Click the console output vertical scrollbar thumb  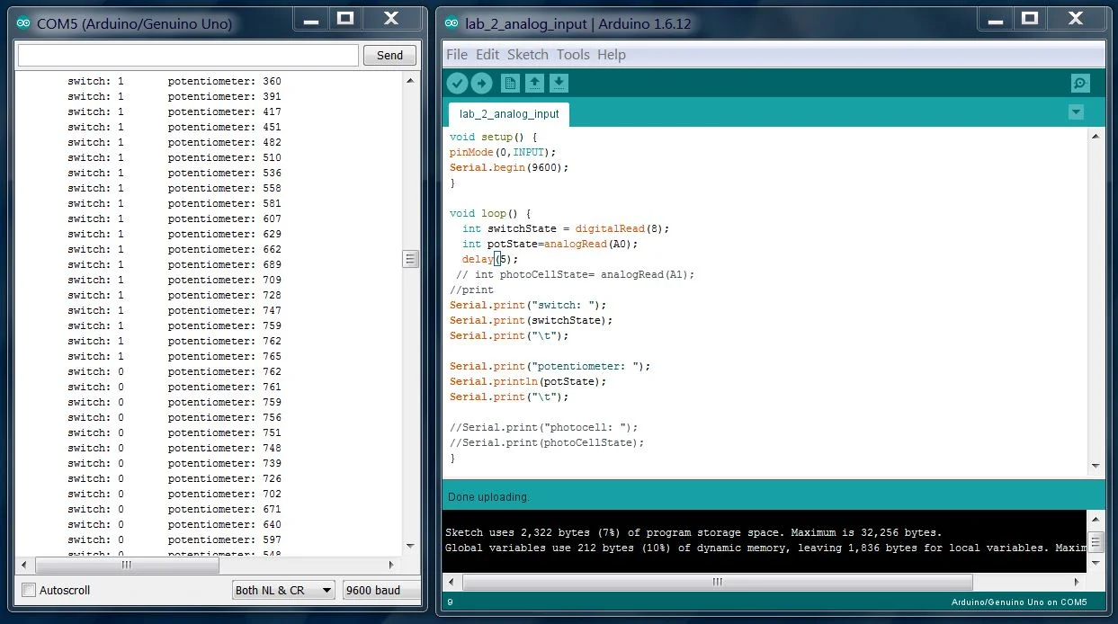pos(1096,541)
